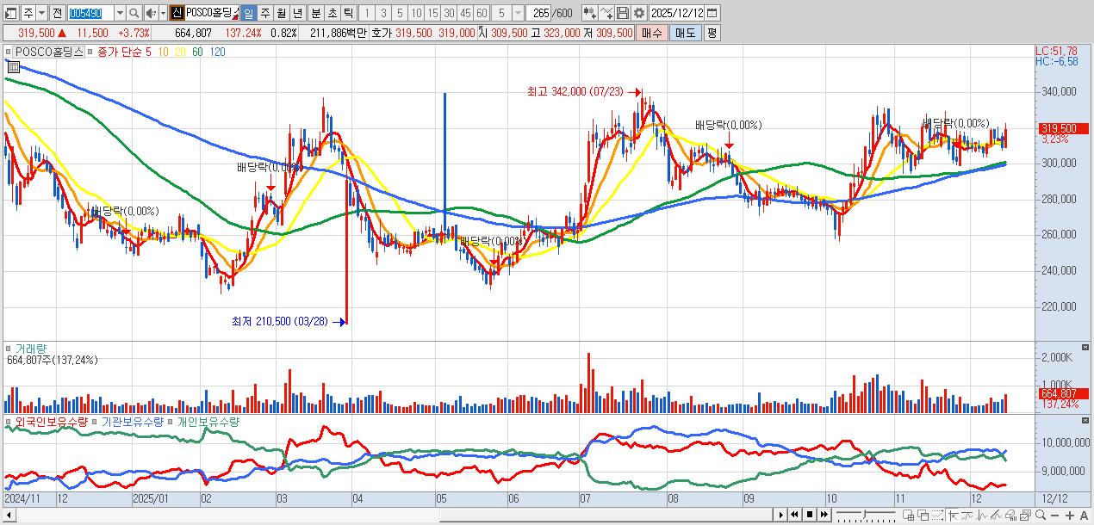1094x525 pixels.
Task: Click the speaker sound icon
Action: [x=151, y=13]
